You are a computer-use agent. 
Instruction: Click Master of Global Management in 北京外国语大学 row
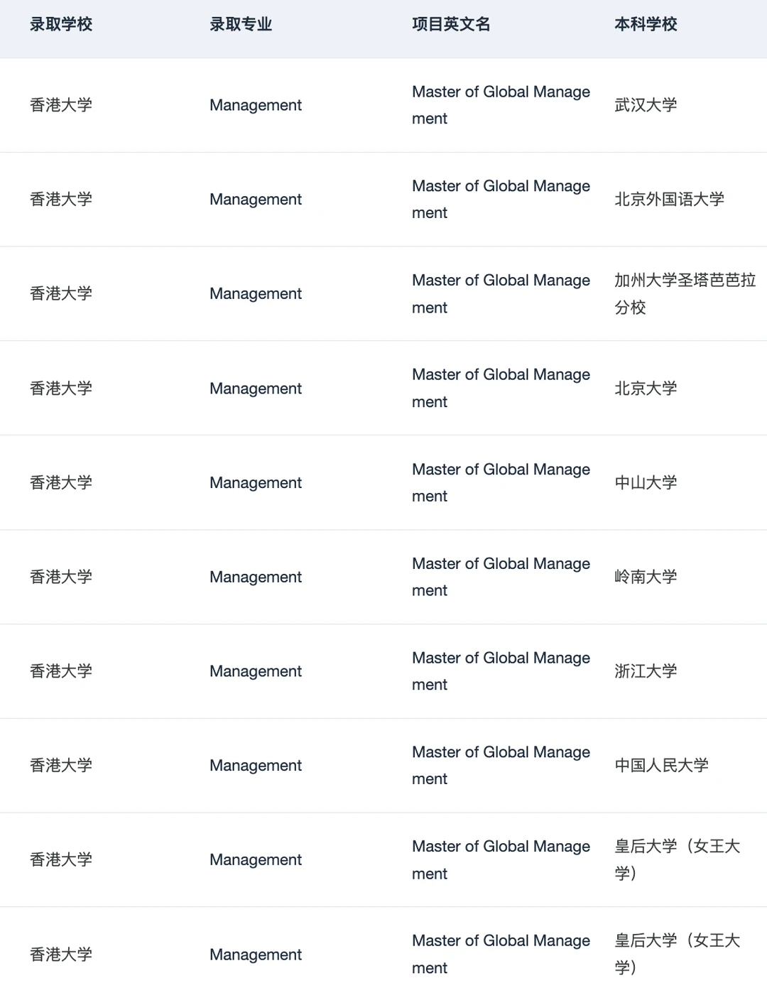coord(501,200)
